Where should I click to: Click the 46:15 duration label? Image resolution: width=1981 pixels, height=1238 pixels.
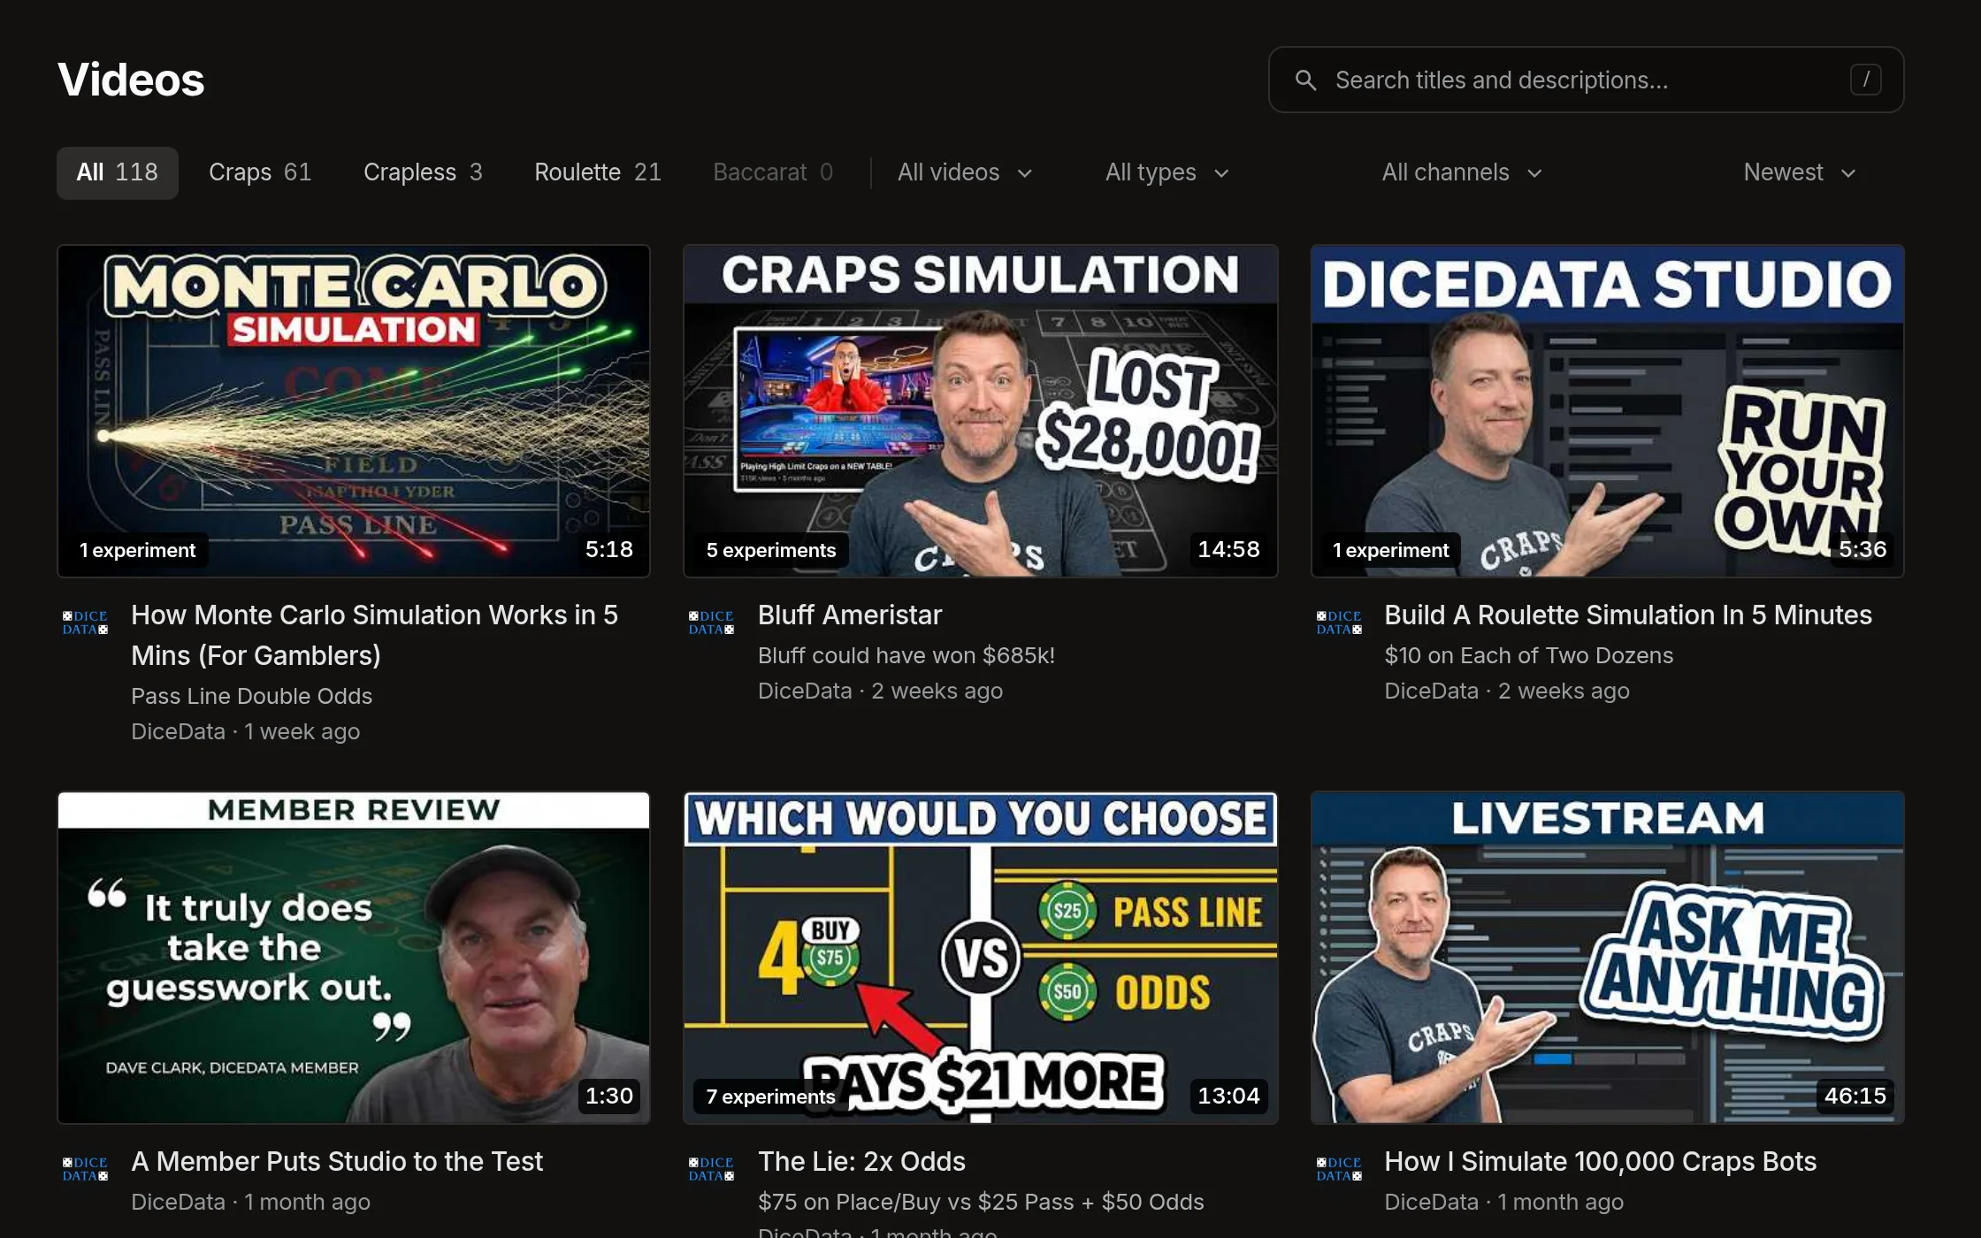click(1855, 1096)
